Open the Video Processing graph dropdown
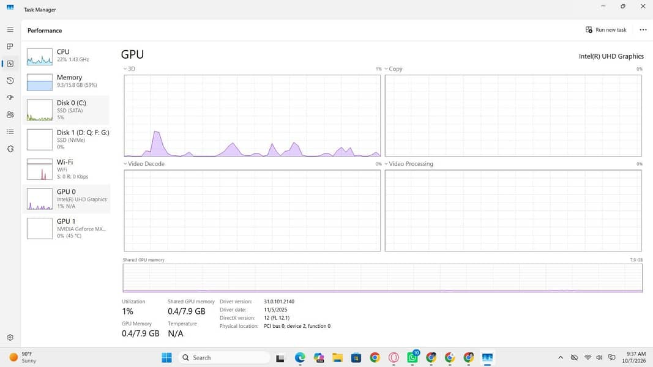653x367 pixels. pyautogui.click(x=409, y=164)
